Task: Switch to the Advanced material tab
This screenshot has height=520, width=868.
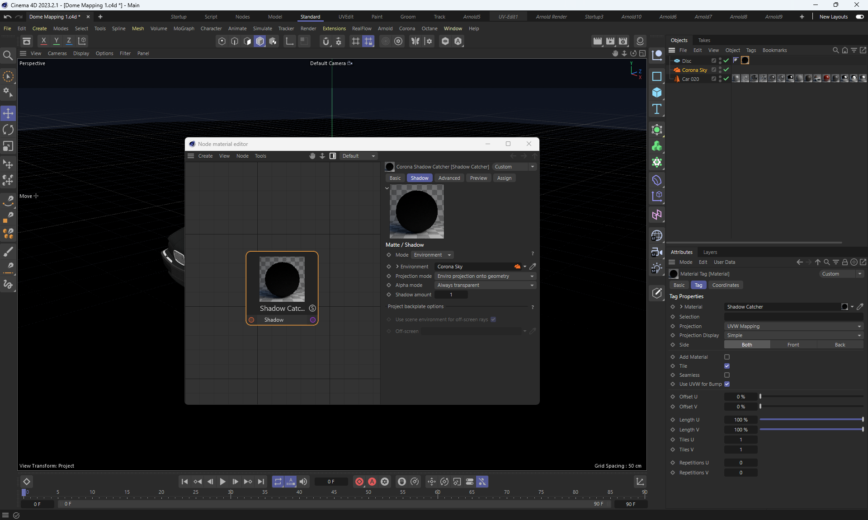Action: click(x=449, y=178)
